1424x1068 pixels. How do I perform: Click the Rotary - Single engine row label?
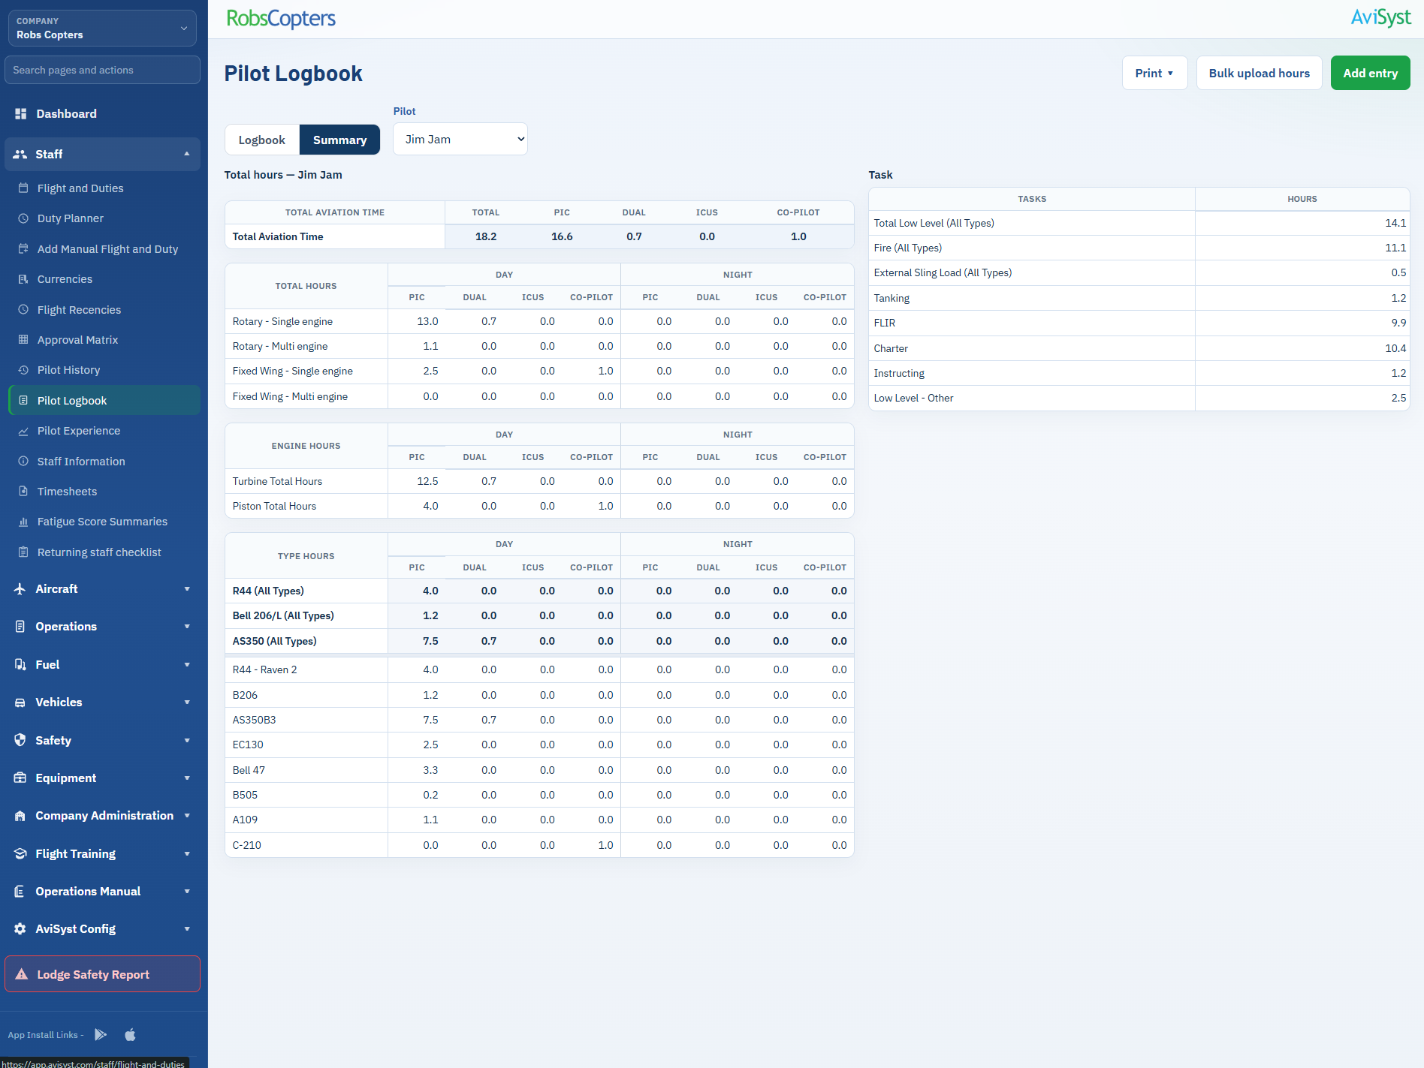click(282, 321)
